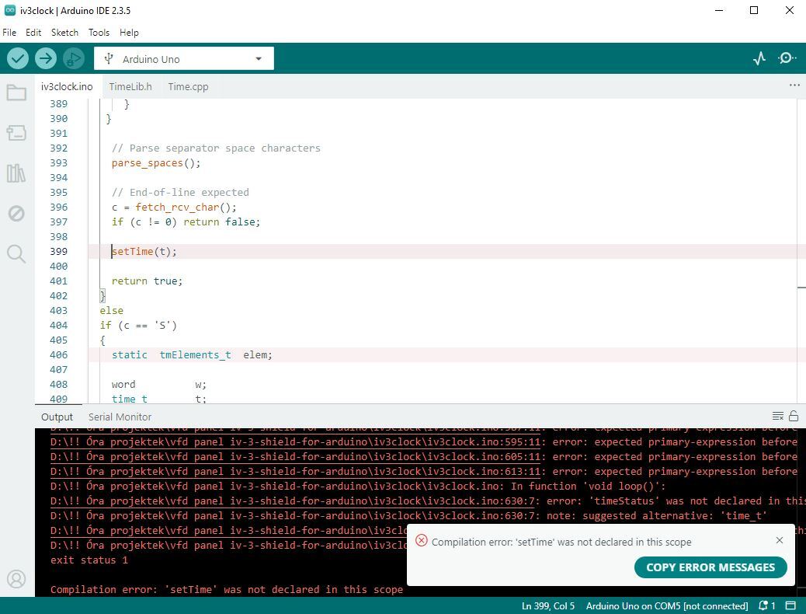Select the Output panel tab
Viewport: 806px width, 614px height.
pos(57,417)
